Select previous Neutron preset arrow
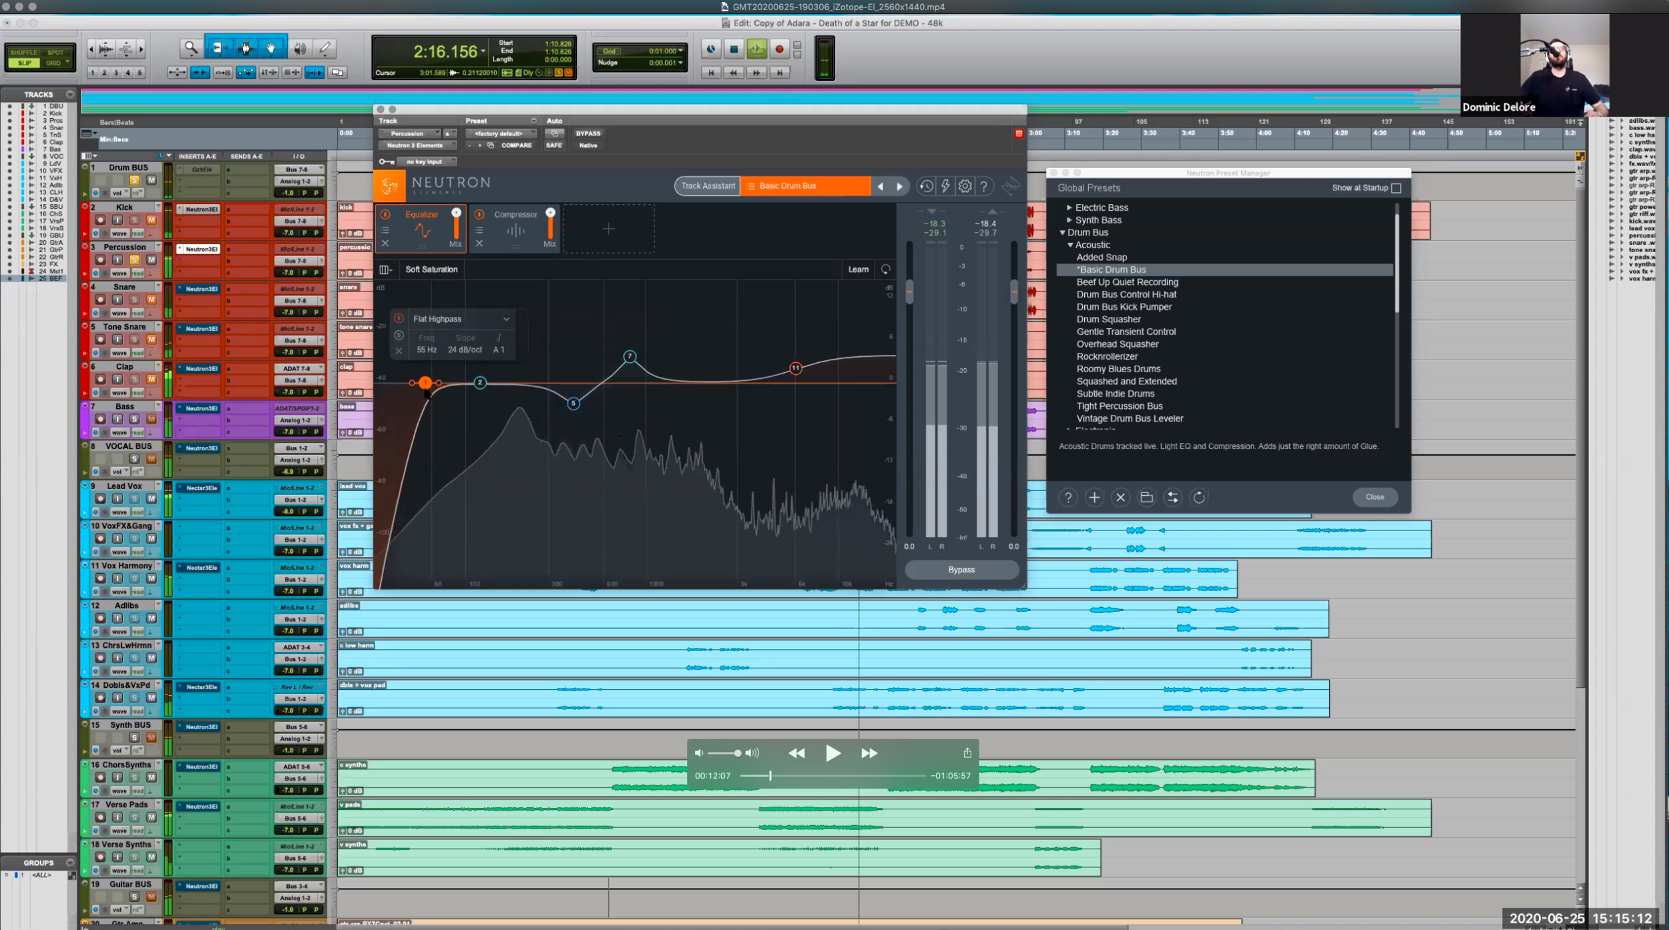 coord(881,186)
